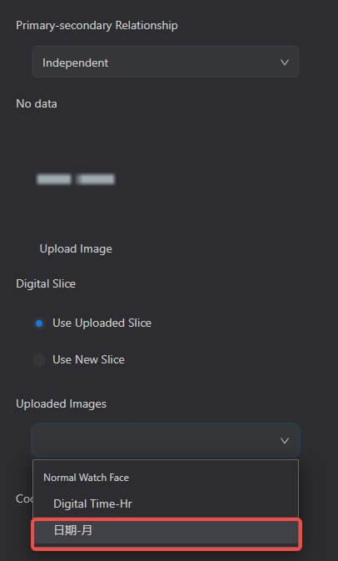Choose the Digital Time-Hr option

(x=166, y=504)
